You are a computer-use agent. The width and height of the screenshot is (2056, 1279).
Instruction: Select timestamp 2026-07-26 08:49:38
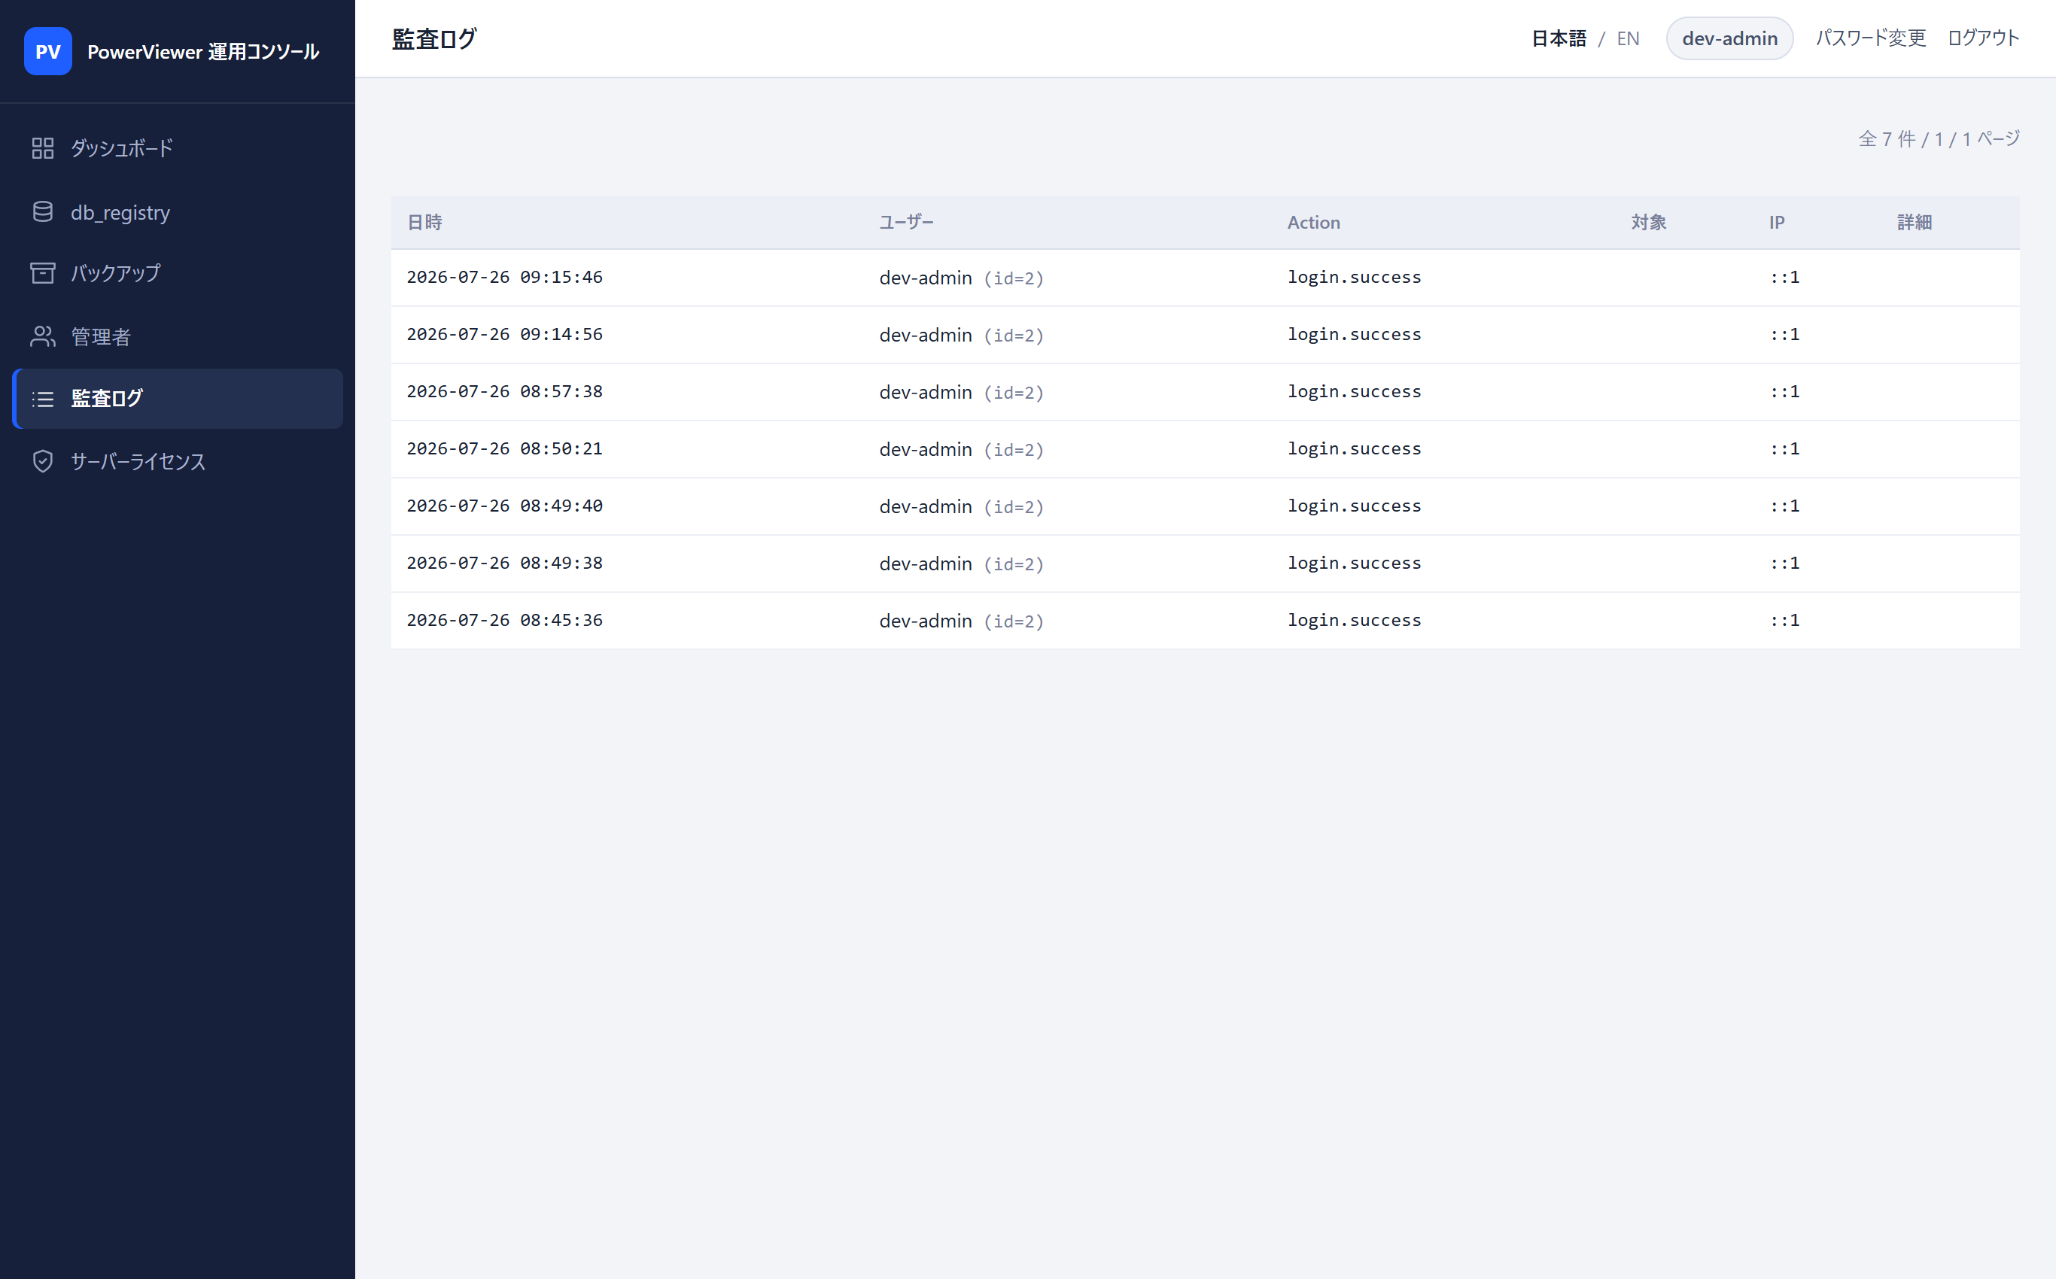[504, 564]
